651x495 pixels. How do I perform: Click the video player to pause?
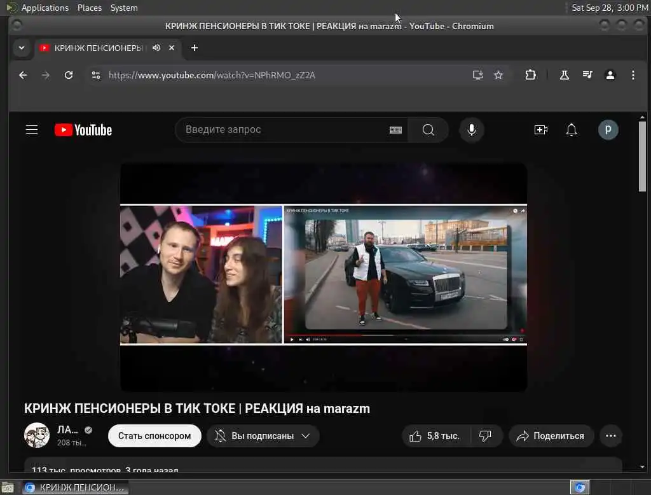point(324,277)
